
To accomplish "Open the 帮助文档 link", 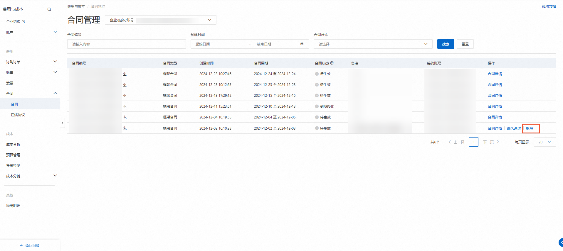I will 549,6.
